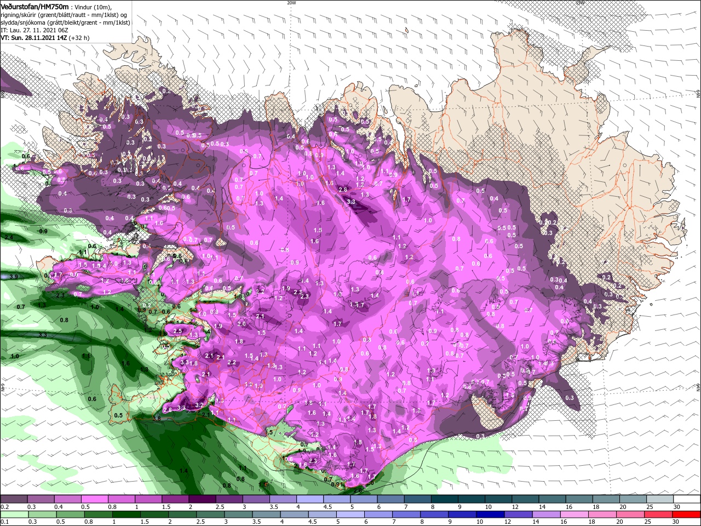This screenshot has height=526, width=701.
Task: Pick the darkest green 1 swatch in lower scale
Action: [127, 514]
